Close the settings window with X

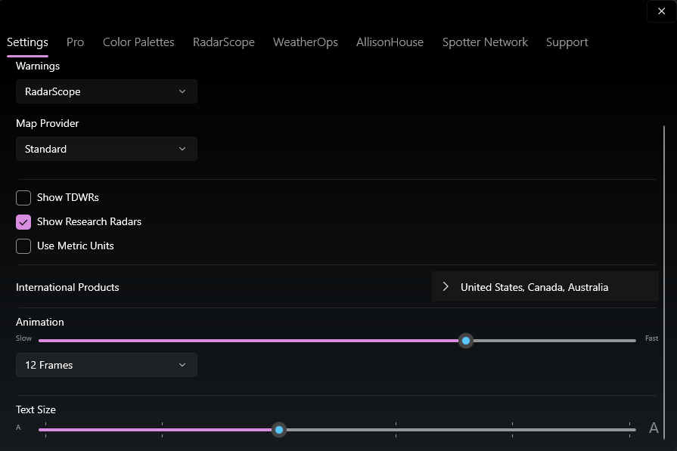[x=661, y=11]
